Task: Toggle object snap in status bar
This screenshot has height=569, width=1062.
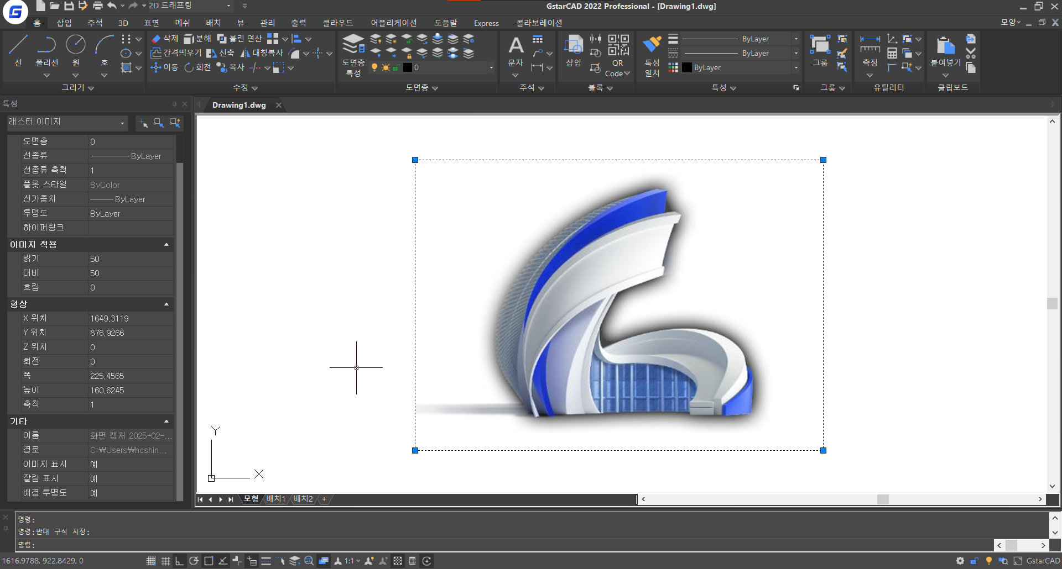Action: (x=209, y=561)
